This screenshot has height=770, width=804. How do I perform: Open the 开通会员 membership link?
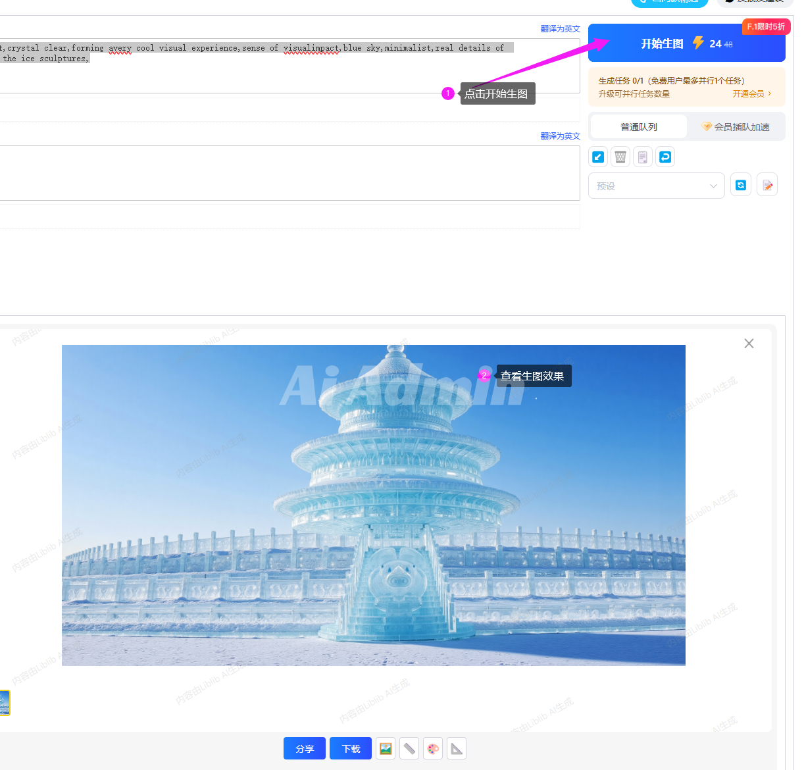pos(751,94)
